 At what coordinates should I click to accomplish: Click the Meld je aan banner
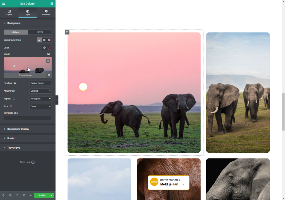click(x=169, y=182)
